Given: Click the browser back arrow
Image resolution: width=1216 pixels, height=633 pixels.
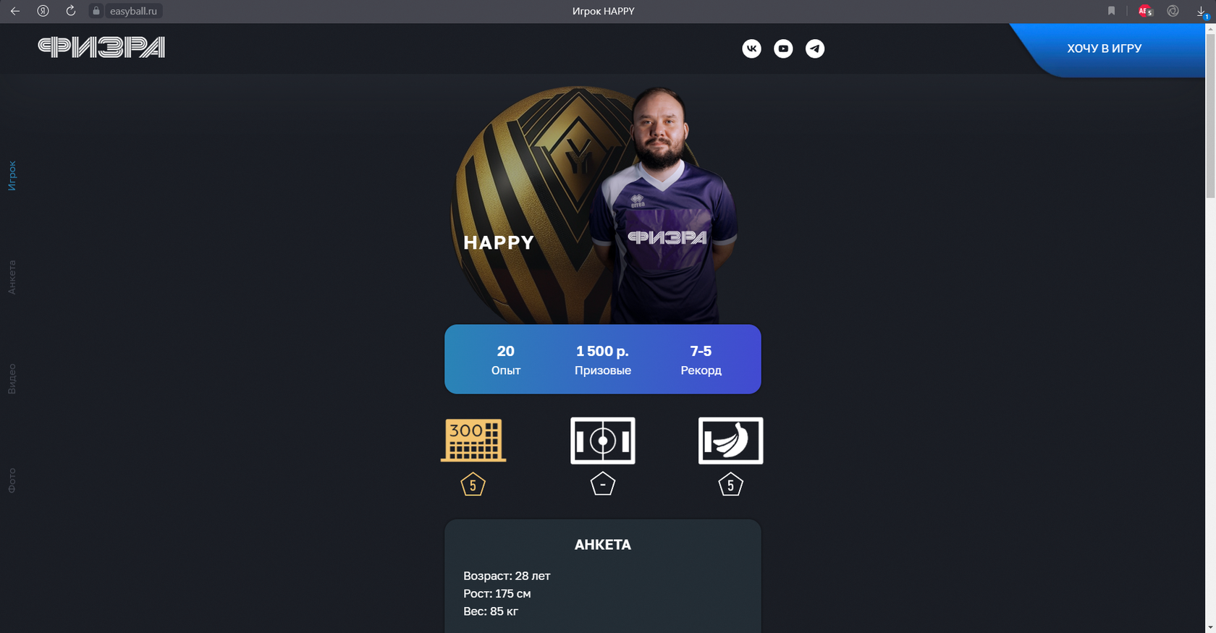Looking at the screenshot, I should pos(14,11).
